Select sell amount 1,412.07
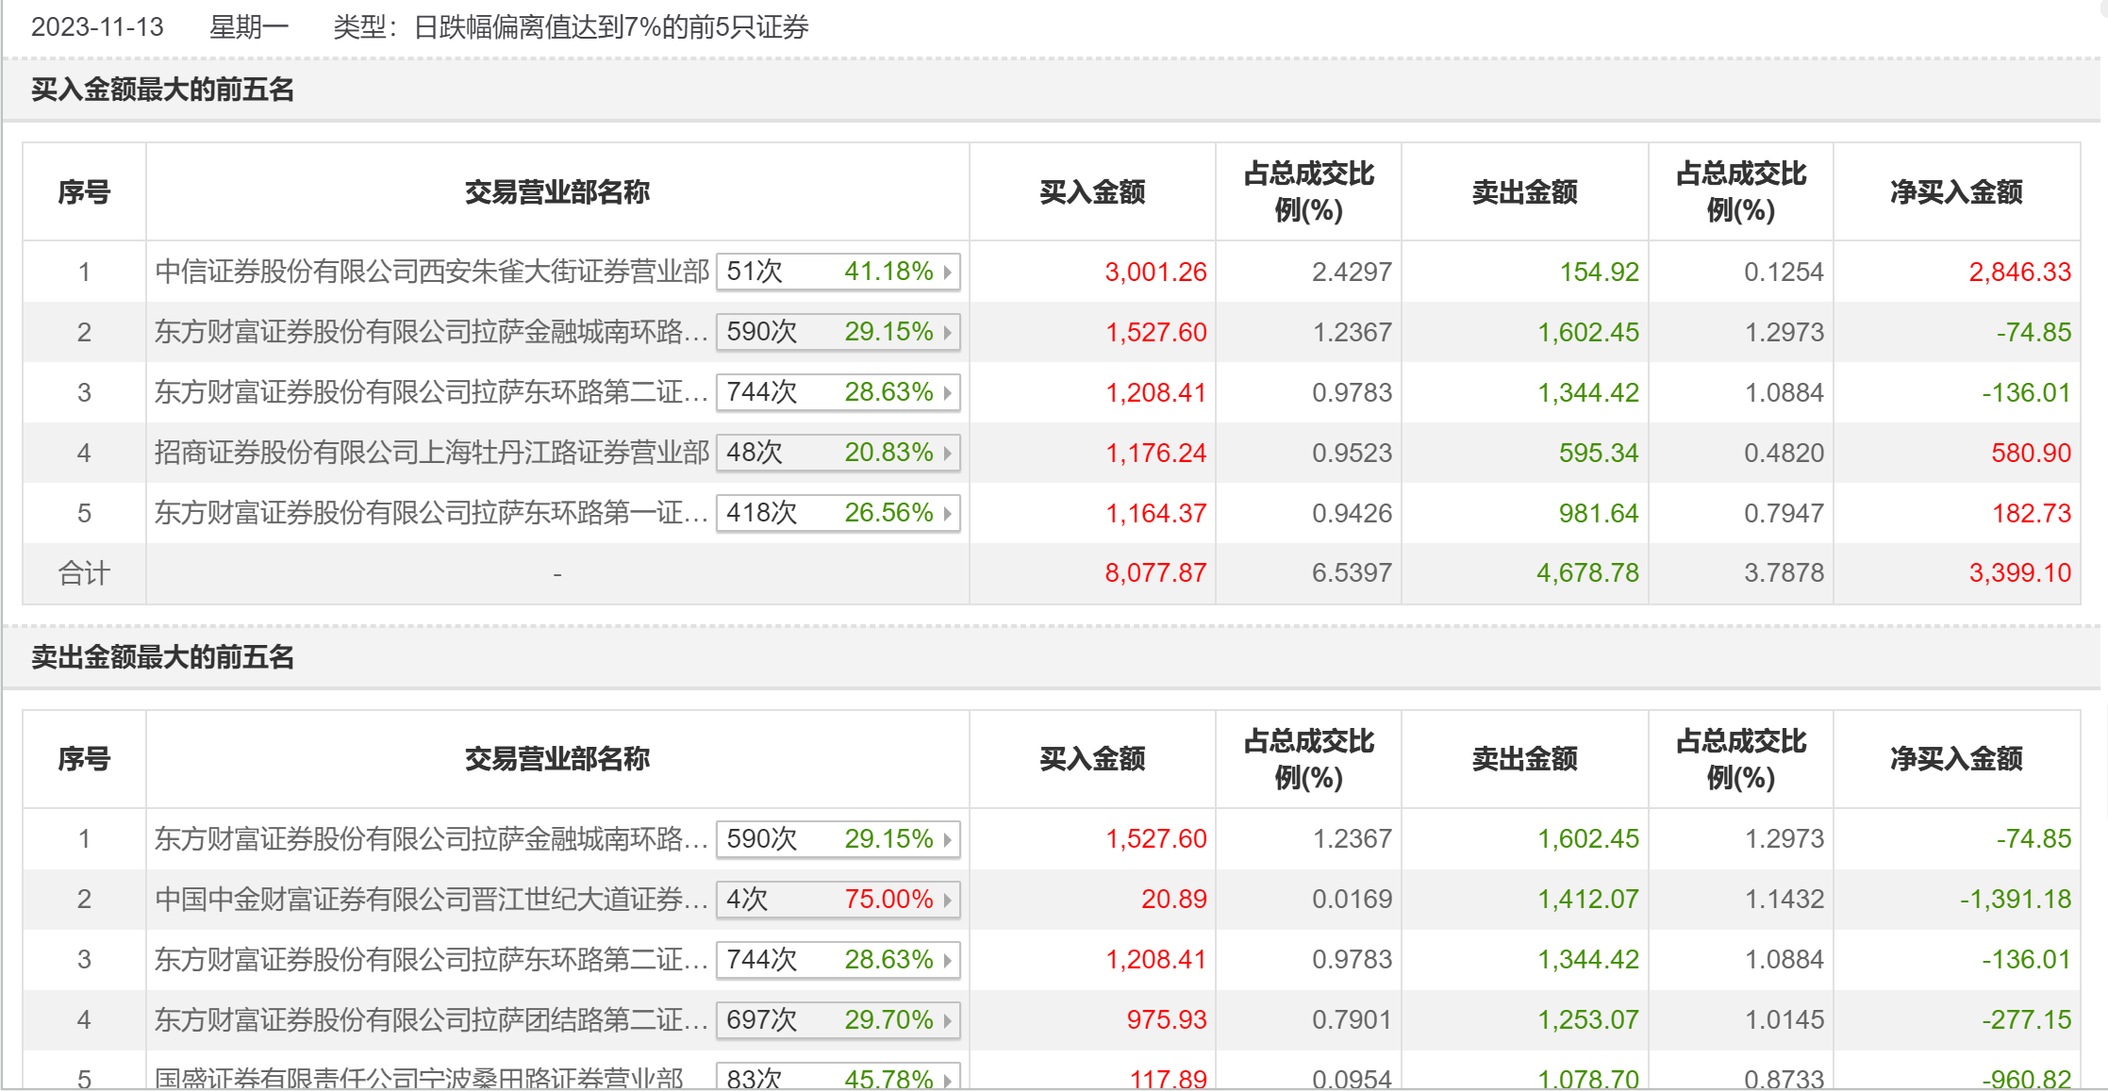The image size is (2108, 1091). tap(1587, 900)
